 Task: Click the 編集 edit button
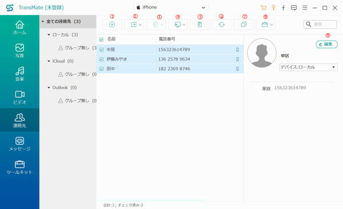click(x=326, y=45)
